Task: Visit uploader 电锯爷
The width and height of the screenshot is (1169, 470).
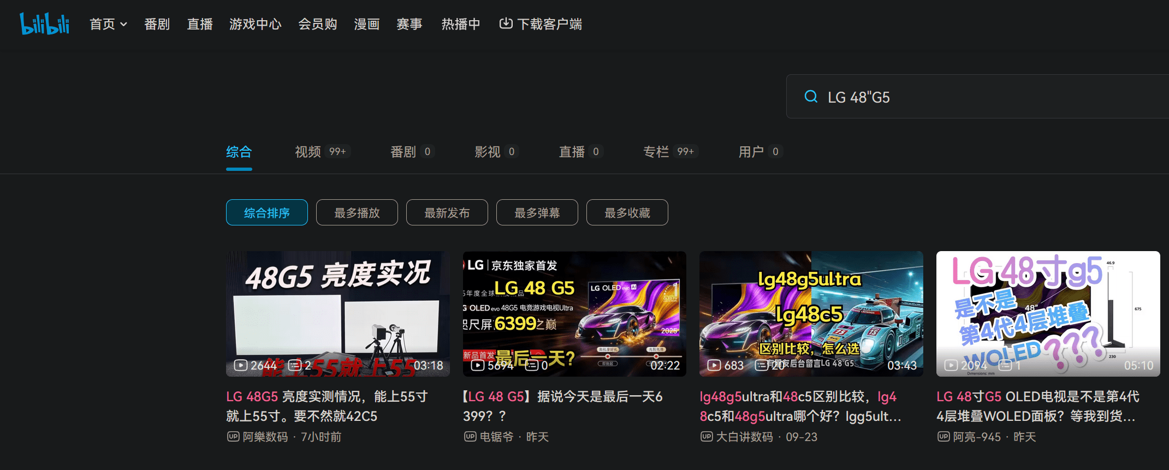Action: (496, 437)
